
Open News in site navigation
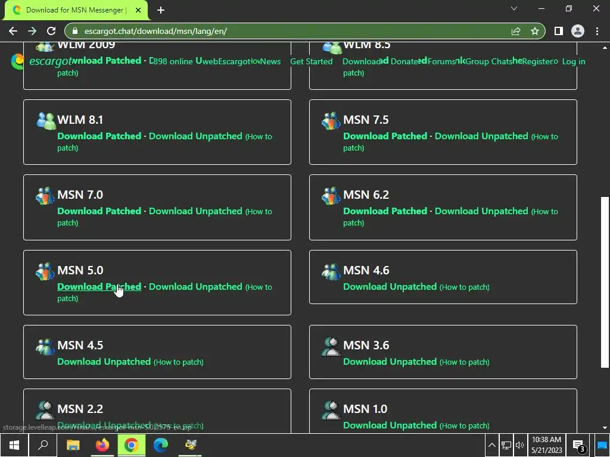click(x=270, y=61)
